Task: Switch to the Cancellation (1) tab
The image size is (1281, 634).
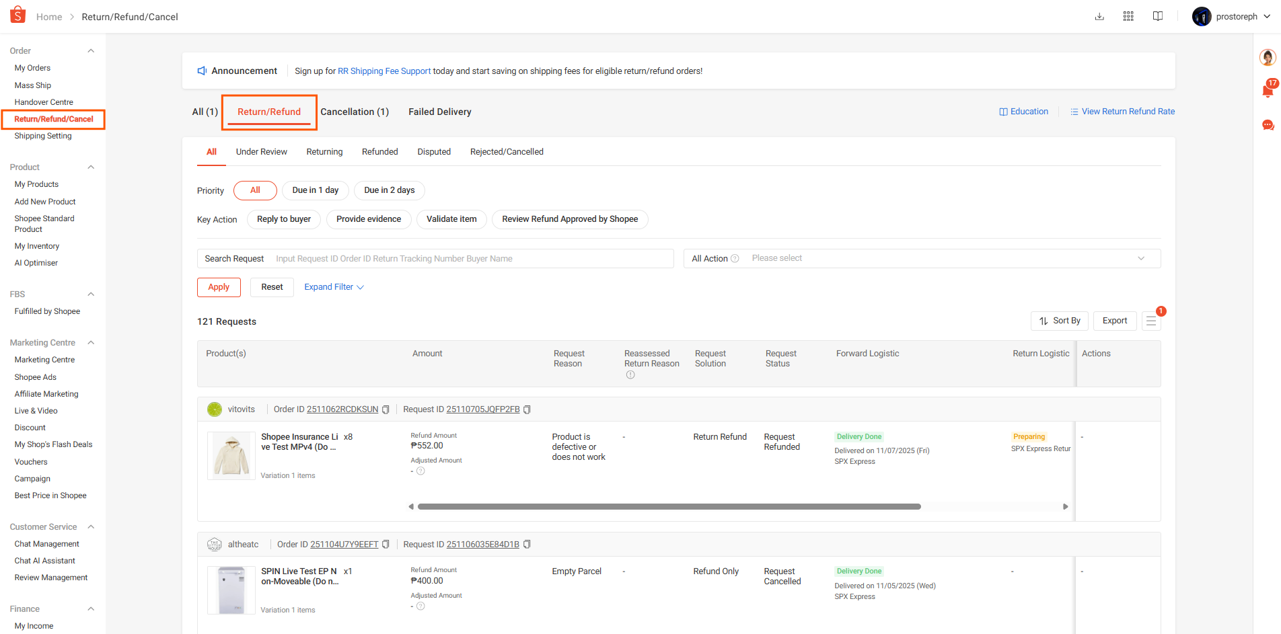Action: point(355,112)
